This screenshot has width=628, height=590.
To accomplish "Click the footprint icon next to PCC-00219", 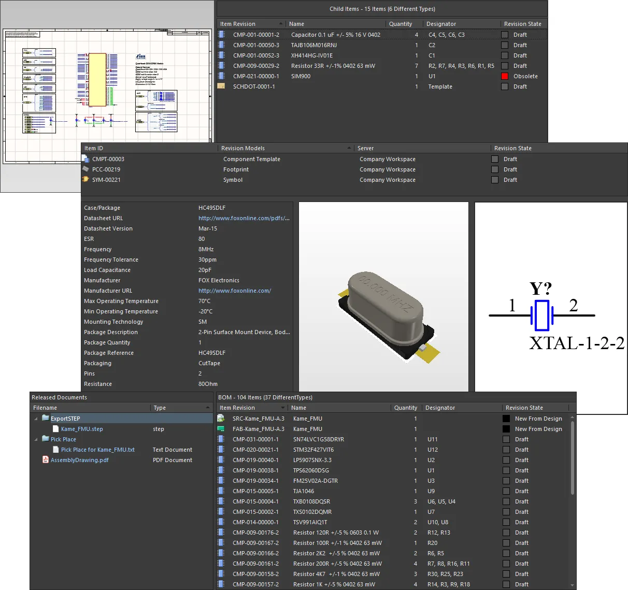I will click(86, 169).
